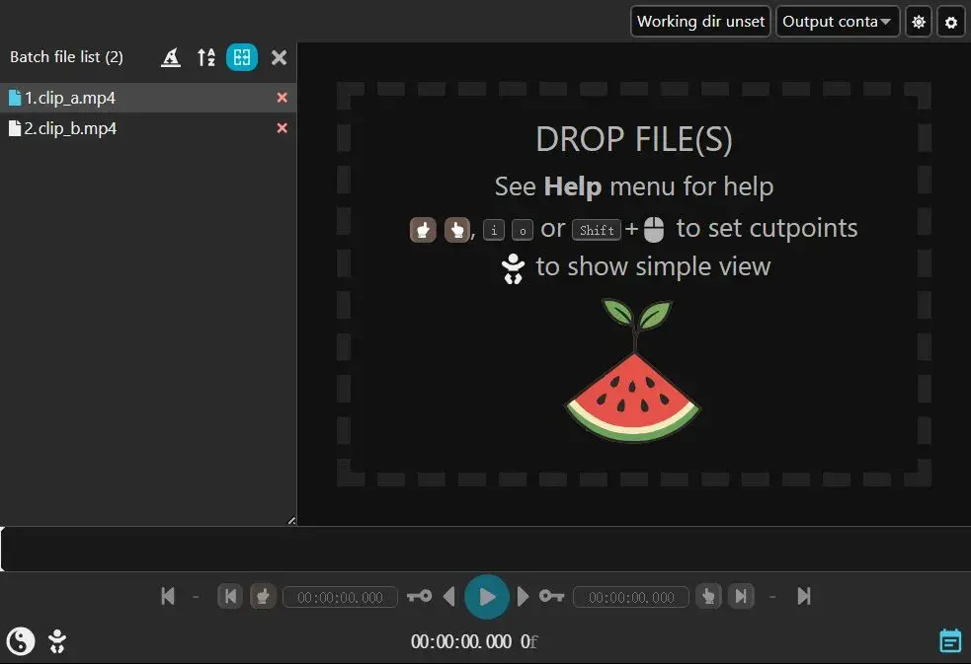Step back one frame
The image size is (971, 664).
tap(449, 597)
